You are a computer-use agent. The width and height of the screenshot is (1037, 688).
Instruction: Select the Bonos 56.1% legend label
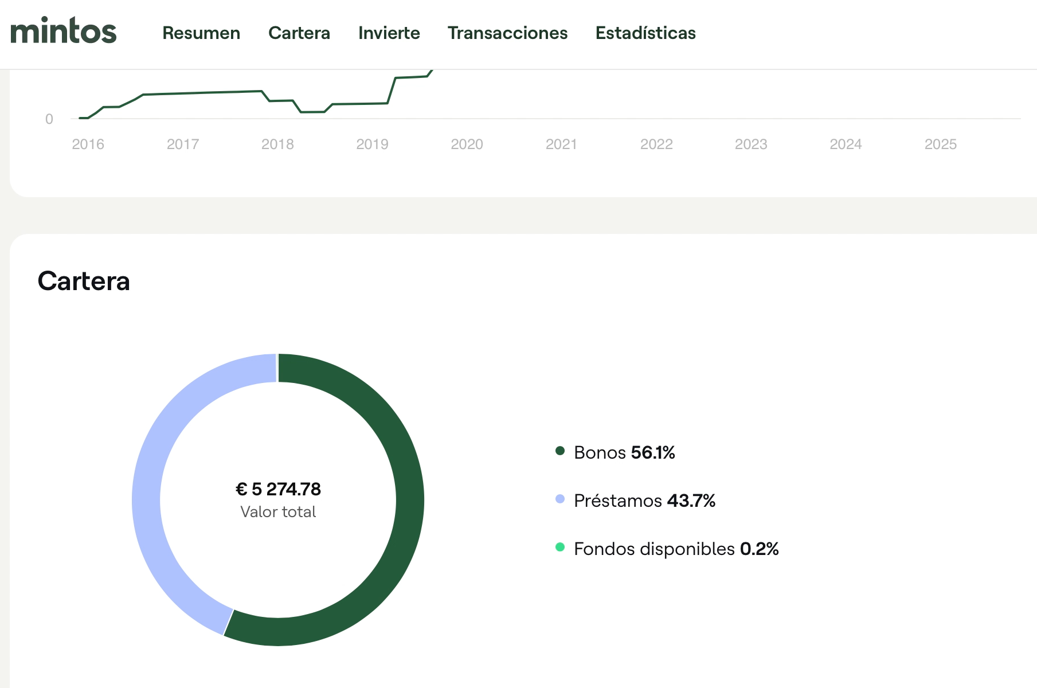[x=624, y=452]
